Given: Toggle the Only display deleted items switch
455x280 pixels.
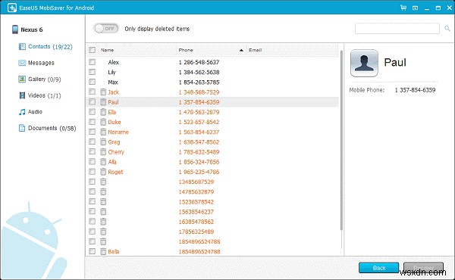Looking at the screenshot, I should click(x=106, y=28).
